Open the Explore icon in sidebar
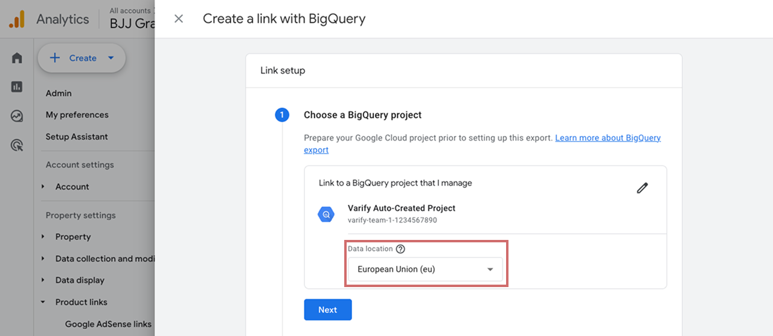 coord(17,116)
